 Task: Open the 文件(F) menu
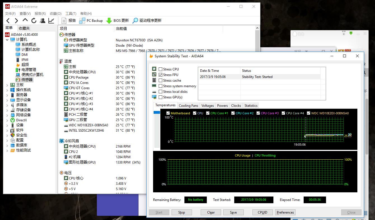click(x=10, y=13)
